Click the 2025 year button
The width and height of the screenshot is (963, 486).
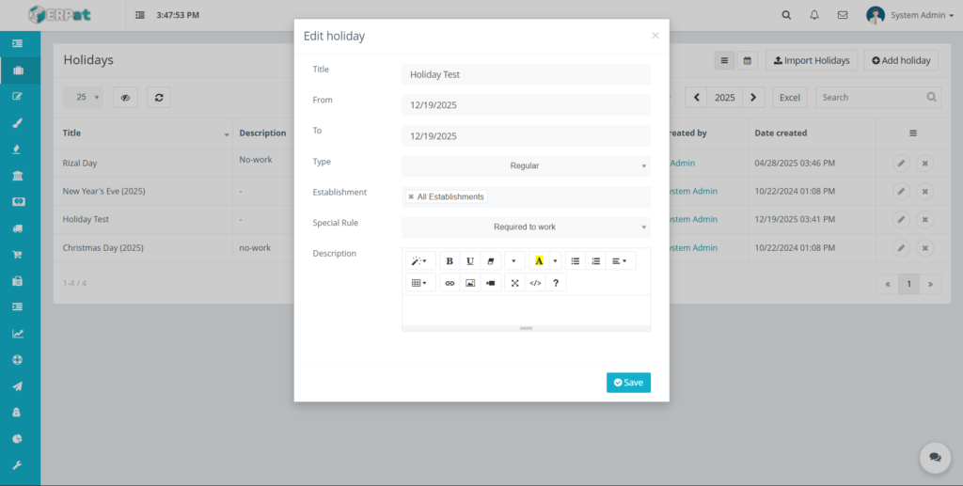click(x=725, y=97)
